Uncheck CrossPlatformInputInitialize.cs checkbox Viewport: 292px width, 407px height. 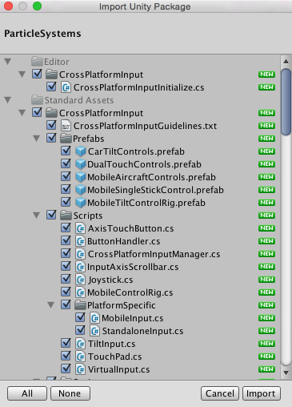pos(51,87)
